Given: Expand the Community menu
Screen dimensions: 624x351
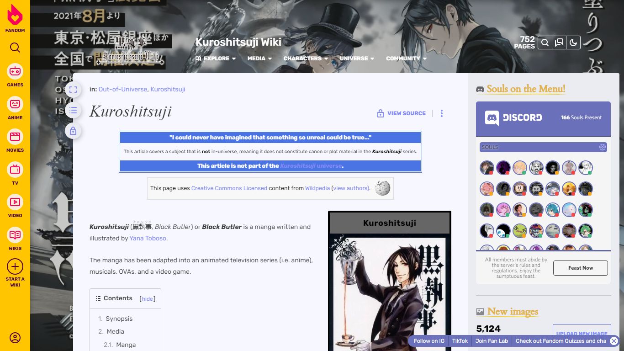Looking at the screenshot, I should point(406,58).
